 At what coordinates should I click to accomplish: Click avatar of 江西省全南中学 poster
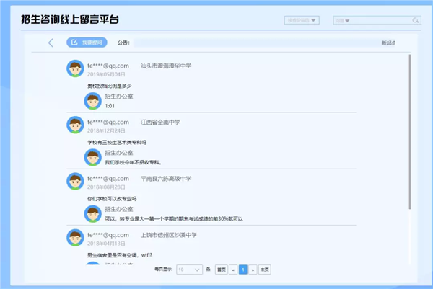(74, 125)
